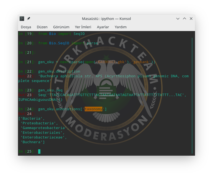Open the Yardım menu
This screenshot has width=213, height=177.
click(121, 27)
